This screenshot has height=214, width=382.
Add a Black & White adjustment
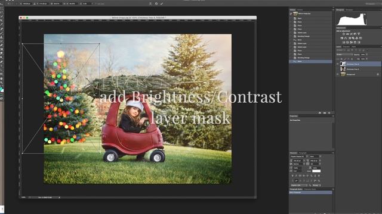tap(349, 38)
